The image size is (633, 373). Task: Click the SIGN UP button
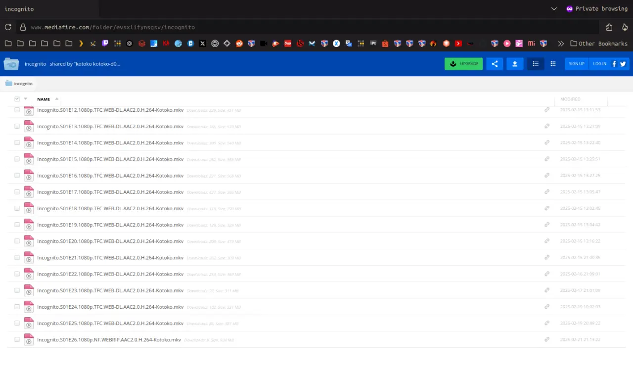pos(577,64)
